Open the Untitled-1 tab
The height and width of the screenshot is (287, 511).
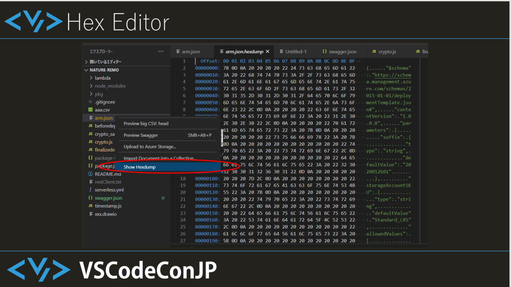[296, 51]
